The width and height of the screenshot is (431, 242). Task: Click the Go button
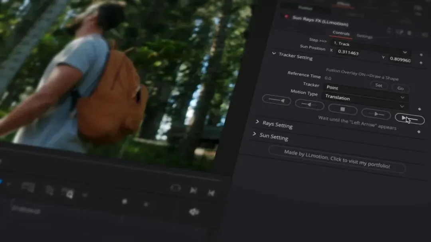click(400, 88)
